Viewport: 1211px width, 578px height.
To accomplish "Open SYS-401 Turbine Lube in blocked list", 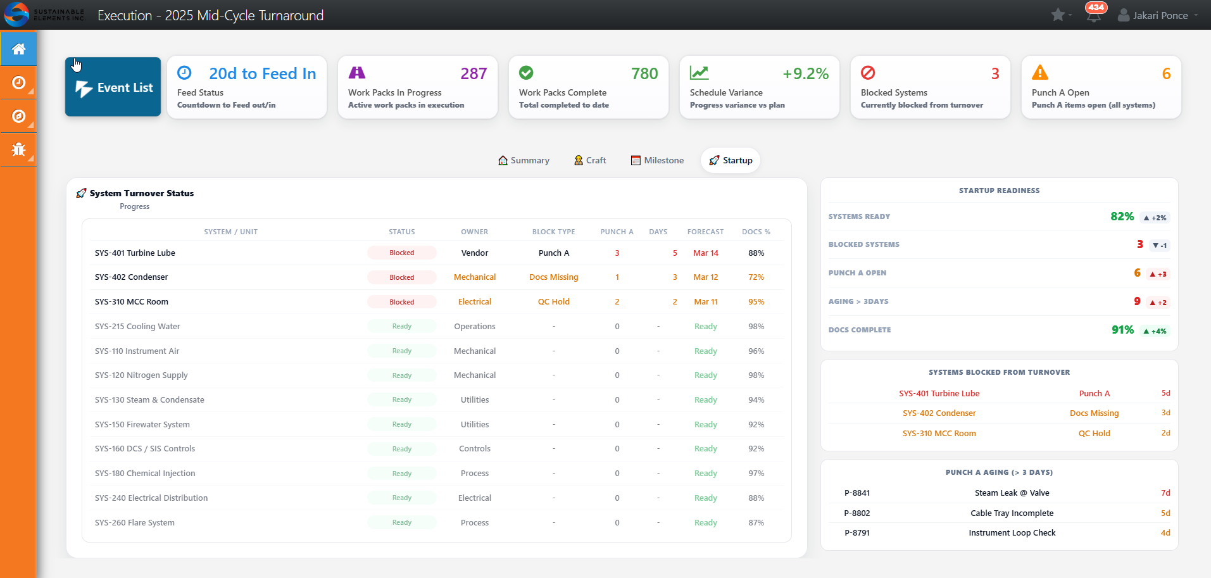I will pyautogui.click(x=939, y=393).
